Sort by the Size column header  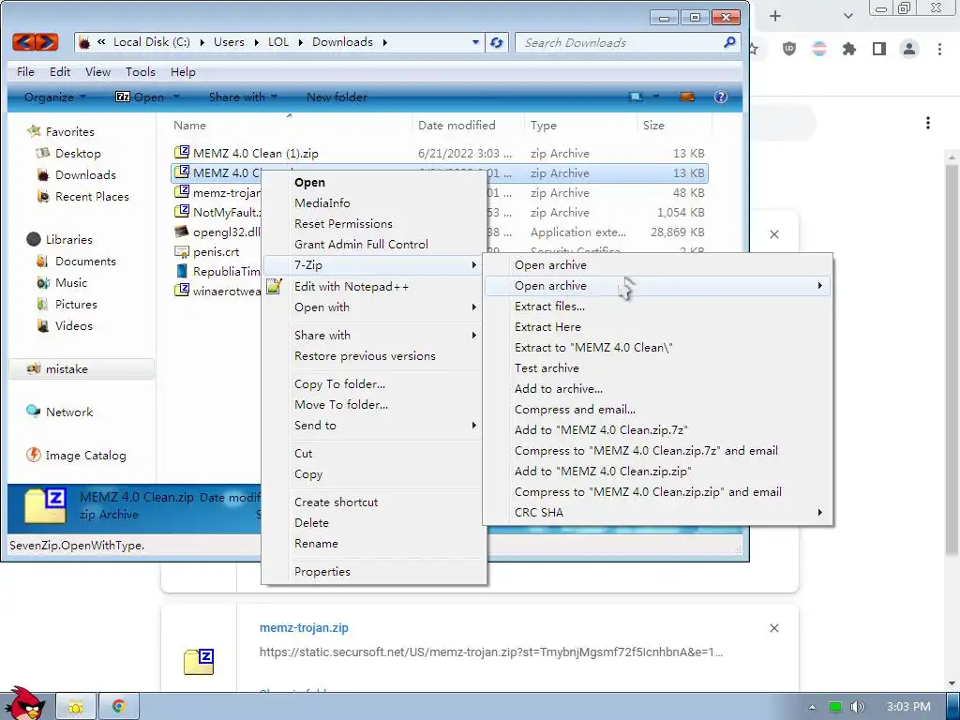pos(653,125)
